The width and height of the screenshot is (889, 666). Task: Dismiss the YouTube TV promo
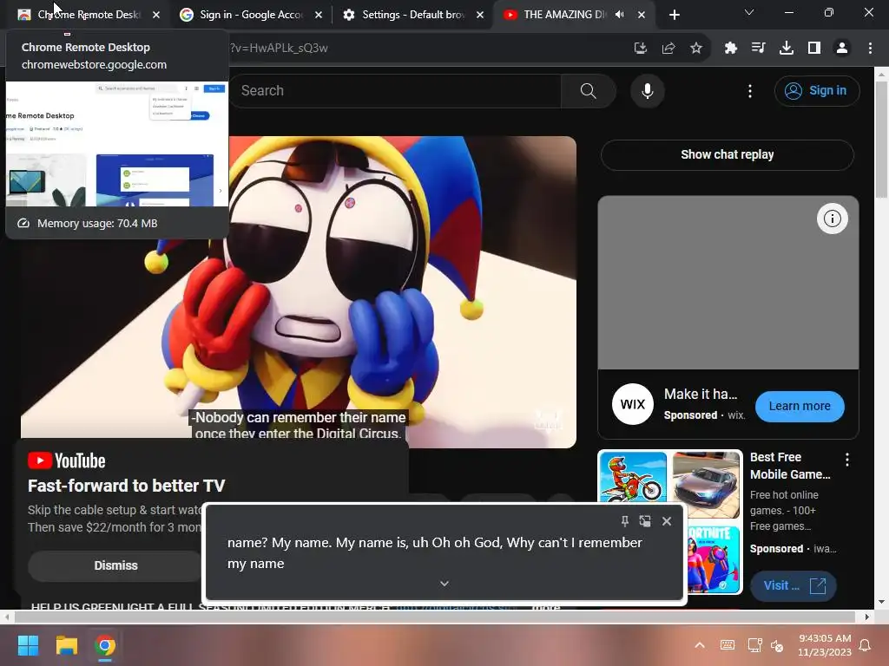(115, 565)
